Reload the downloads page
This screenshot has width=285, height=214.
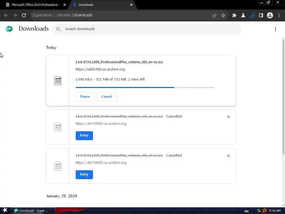click(x=24, y=15)
